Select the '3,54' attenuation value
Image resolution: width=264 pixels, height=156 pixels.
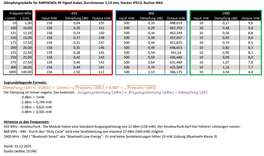tap(226, 72)
